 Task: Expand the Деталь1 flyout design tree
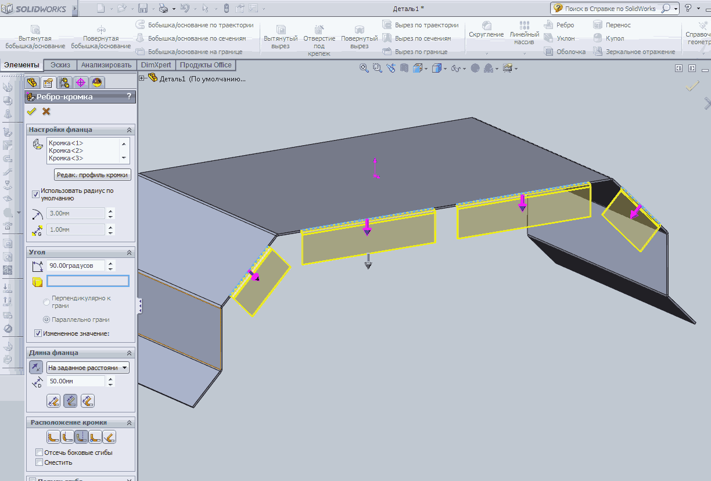pyautogui.click(x=142, y=78)
